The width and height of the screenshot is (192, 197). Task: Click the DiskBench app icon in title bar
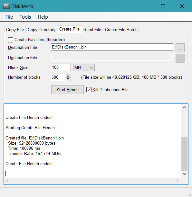point(6,6)
